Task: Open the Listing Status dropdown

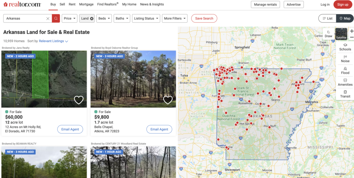Action: (x=146, y=19)
